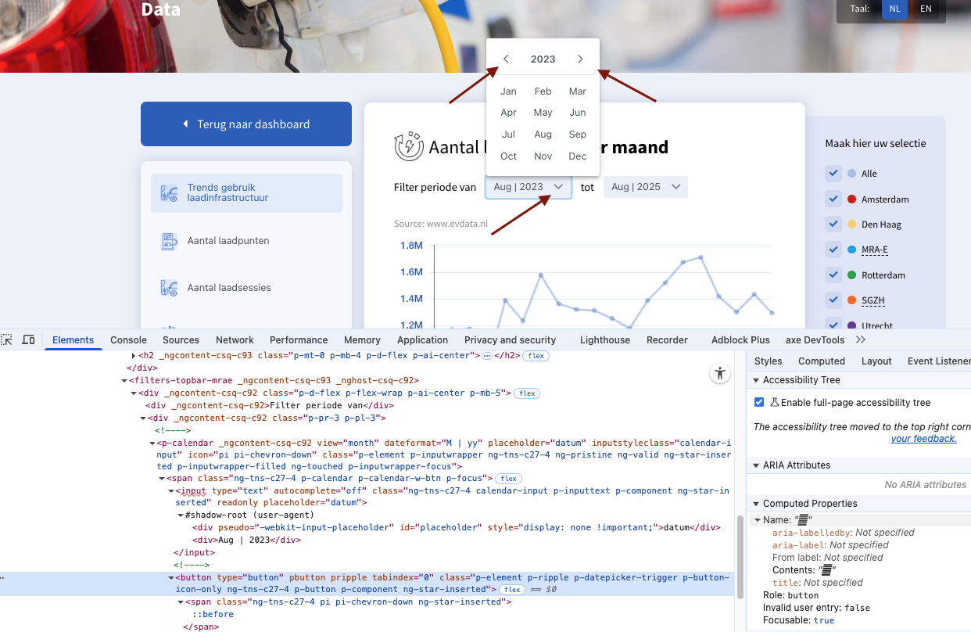Open the Aantal laadpunten sidebar icon

click(168, 242)
